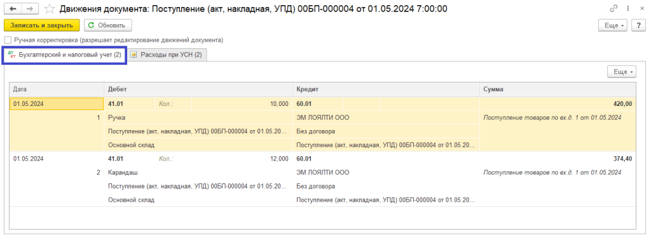
Task: Expand the top Еще dropdown menu
Action: point(613,25)
